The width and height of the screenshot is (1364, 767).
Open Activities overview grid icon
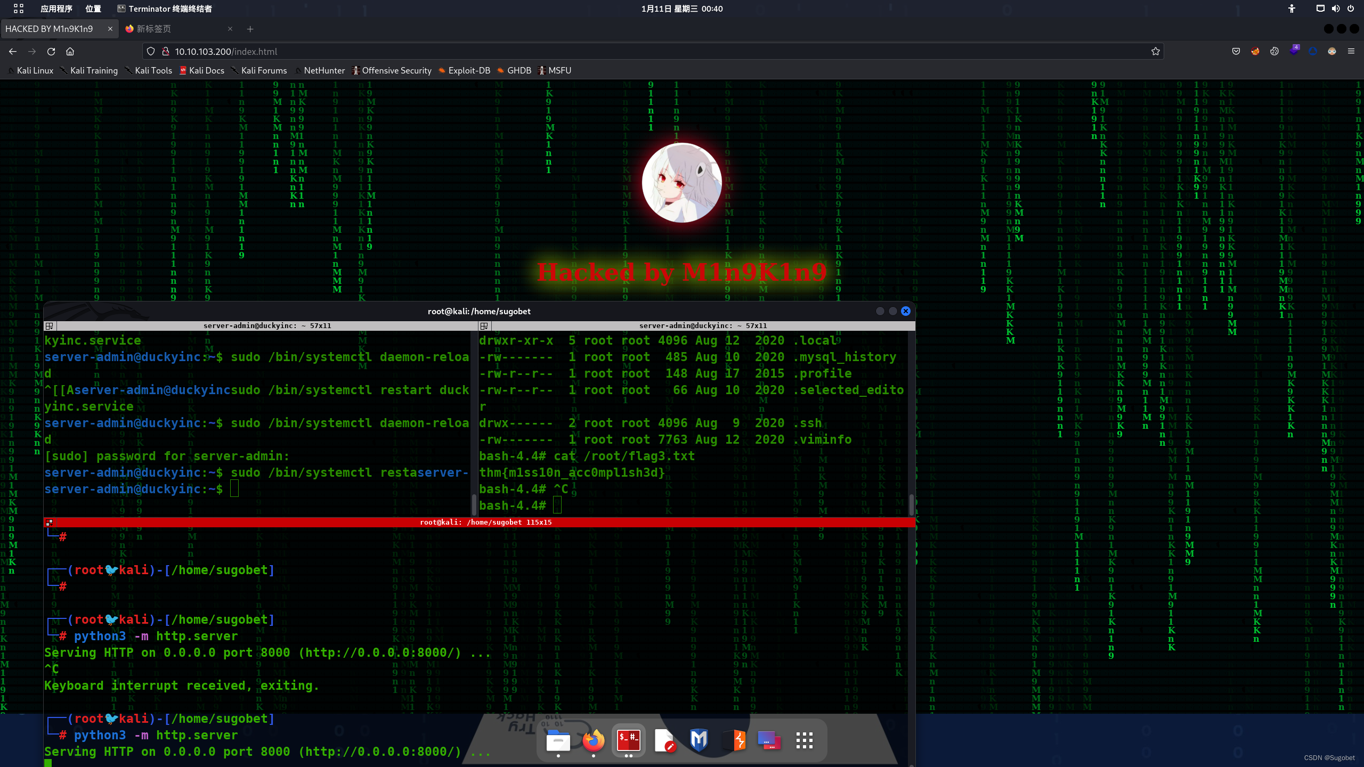click(x=19, y=9)
